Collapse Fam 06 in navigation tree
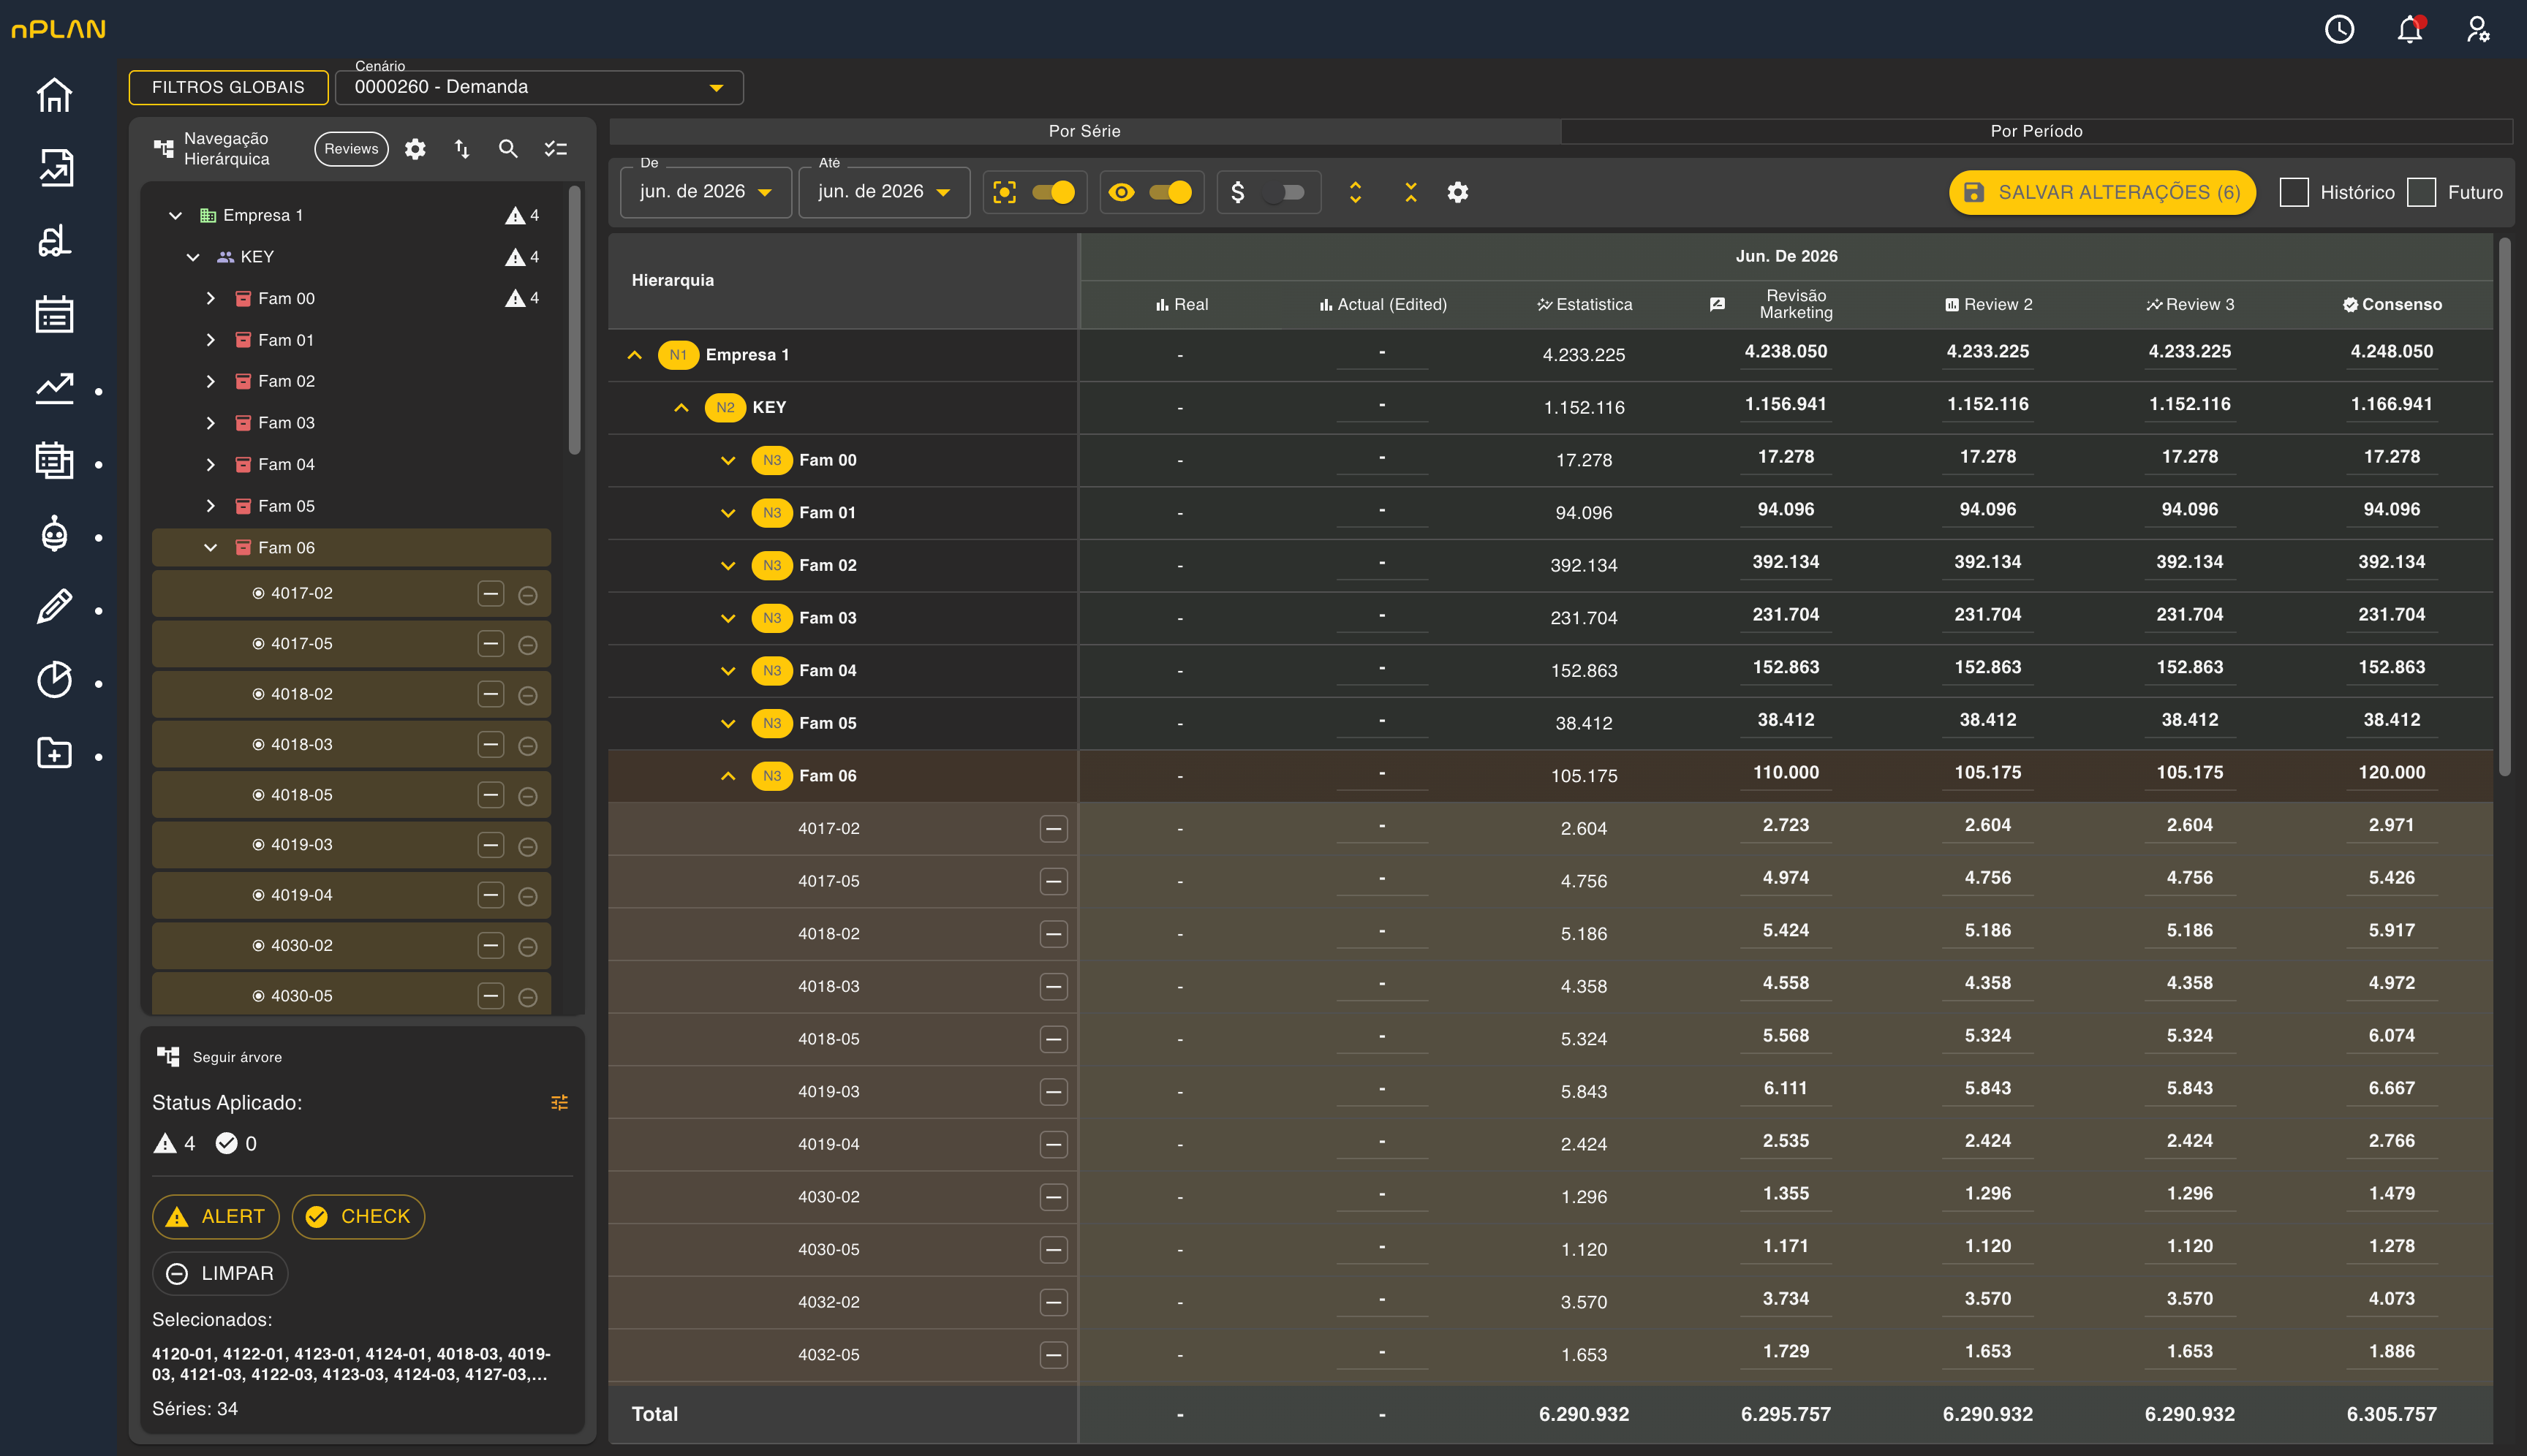Screen dimensions: 2527x1456 (210, 548)
